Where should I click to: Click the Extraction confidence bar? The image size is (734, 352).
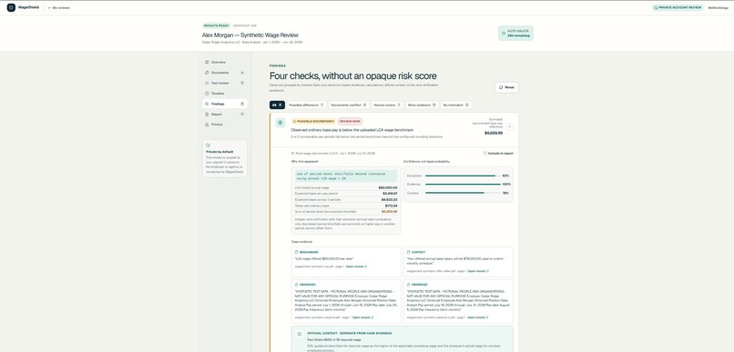point(463,176)
